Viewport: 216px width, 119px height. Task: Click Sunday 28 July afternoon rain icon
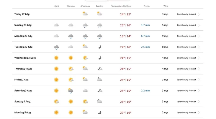point(85,25)
